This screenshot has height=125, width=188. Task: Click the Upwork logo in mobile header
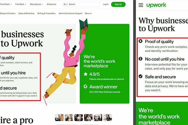[x=156, y=5]
